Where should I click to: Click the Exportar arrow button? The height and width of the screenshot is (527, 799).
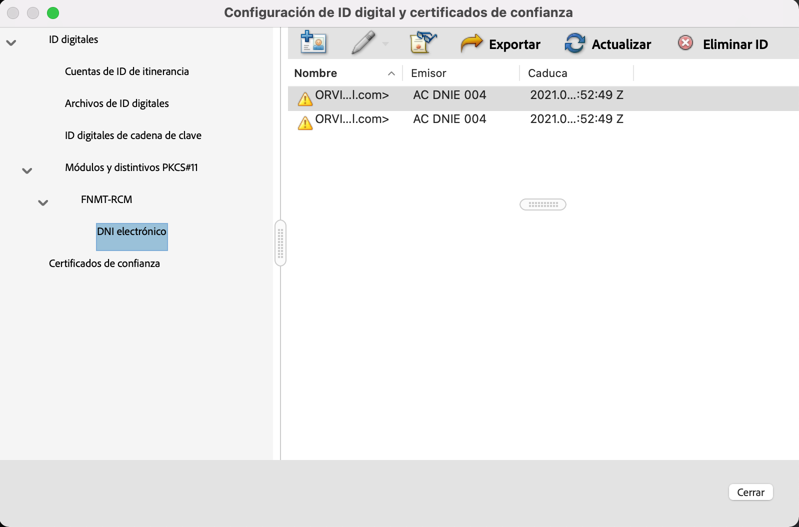coord(500,44)
